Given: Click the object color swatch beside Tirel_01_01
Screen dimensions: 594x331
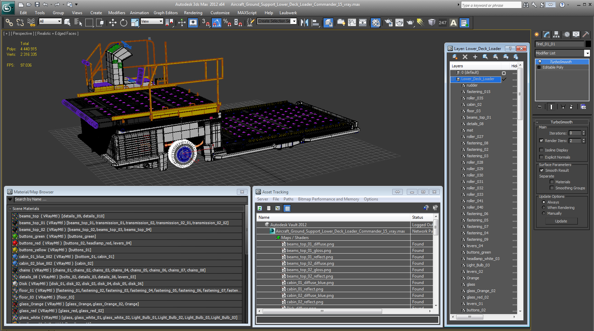Looking at the screenshot, I should (588, 44).
